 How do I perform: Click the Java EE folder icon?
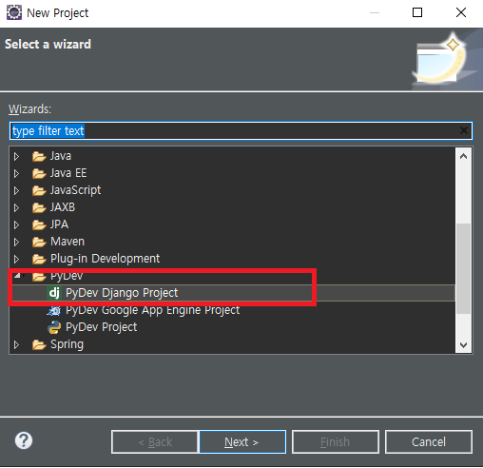click(39, 173)
